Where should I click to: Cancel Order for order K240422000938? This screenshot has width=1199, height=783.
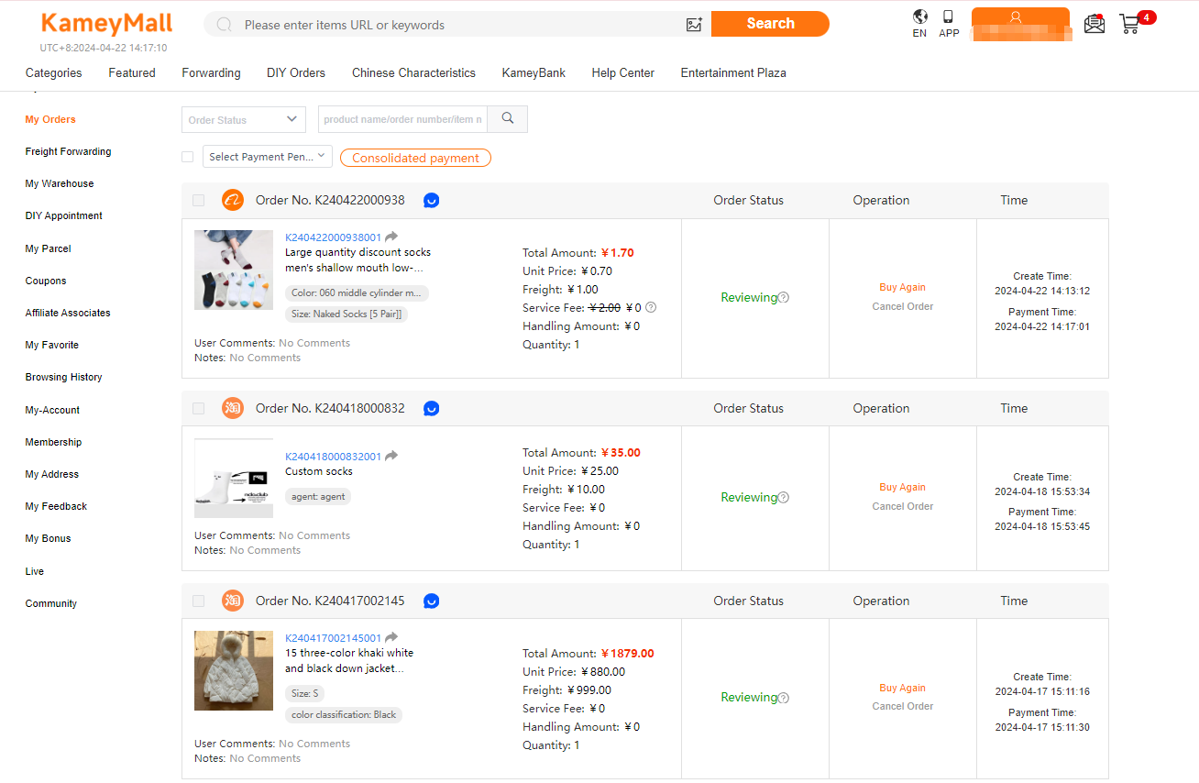coord(903,306)
